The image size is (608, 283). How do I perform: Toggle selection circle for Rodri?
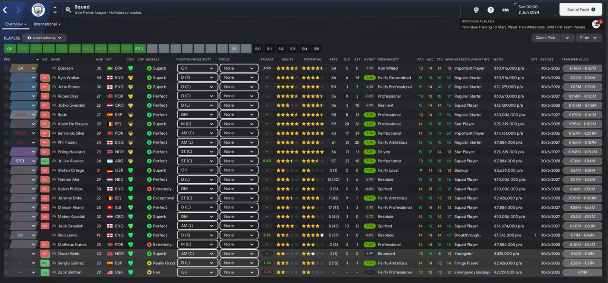point(6,114)
